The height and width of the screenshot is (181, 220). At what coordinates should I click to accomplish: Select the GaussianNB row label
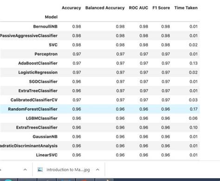(45, 136)
